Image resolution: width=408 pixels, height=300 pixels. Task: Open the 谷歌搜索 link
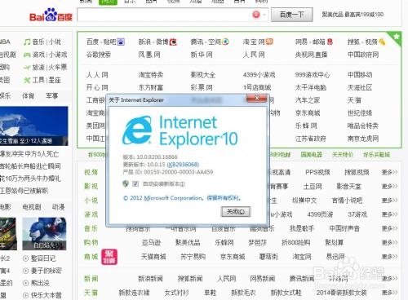tap(99, 55)
